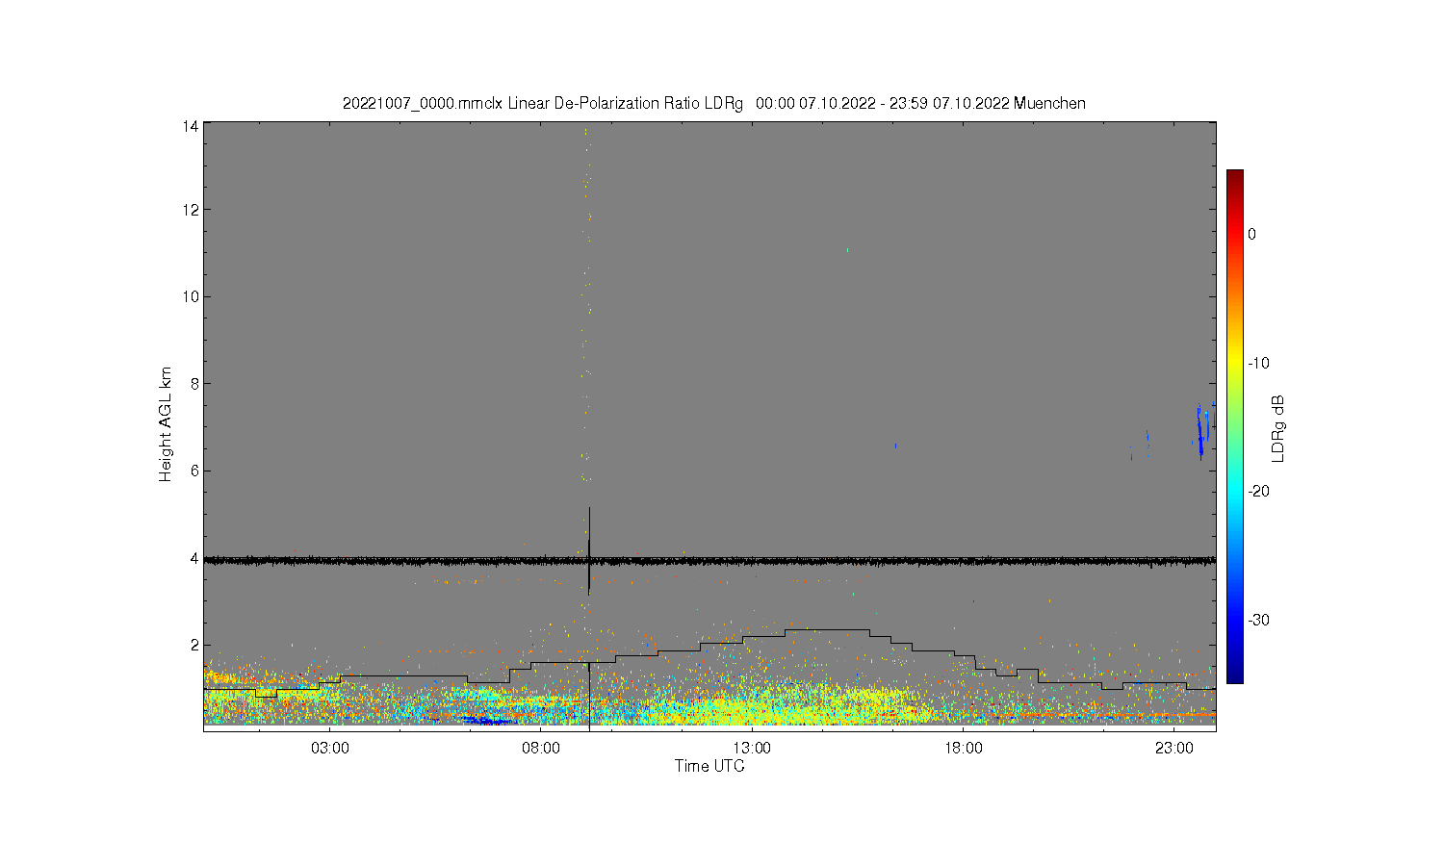Click the '08:00' time tick label

click(541, 748)
